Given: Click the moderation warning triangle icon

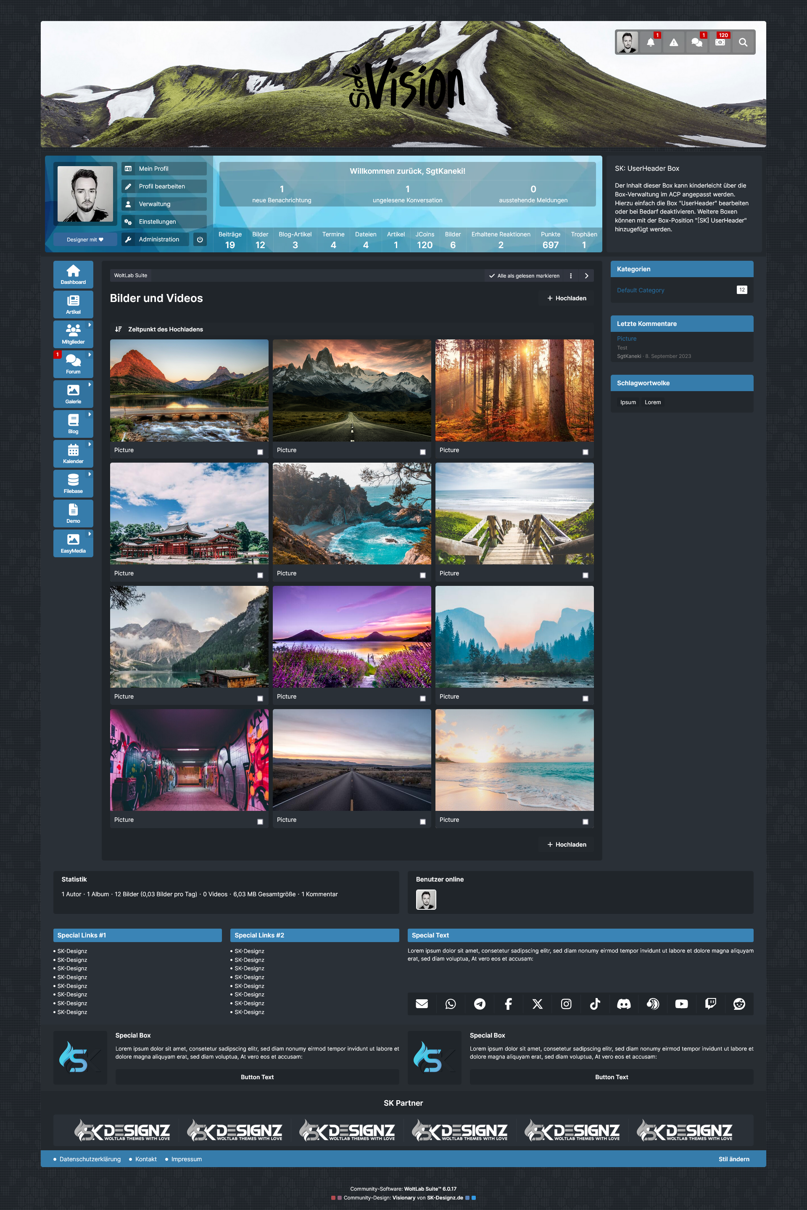Looking at the screenshot, I should 674,43.
